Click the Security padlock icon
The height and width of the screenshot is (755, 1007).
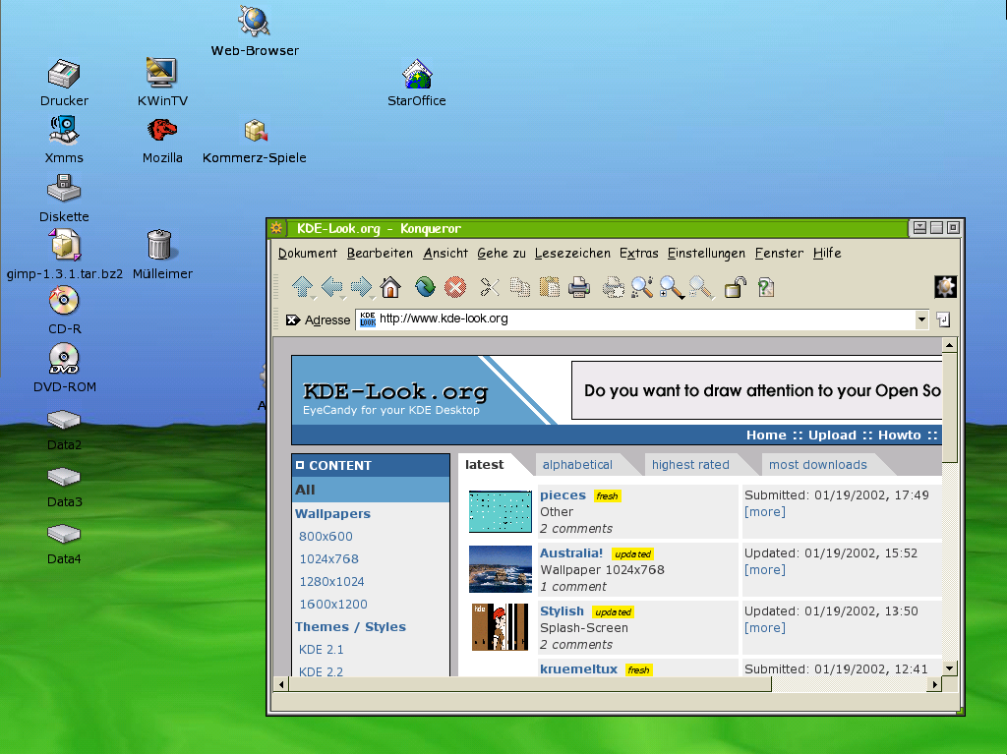[736, 287]
